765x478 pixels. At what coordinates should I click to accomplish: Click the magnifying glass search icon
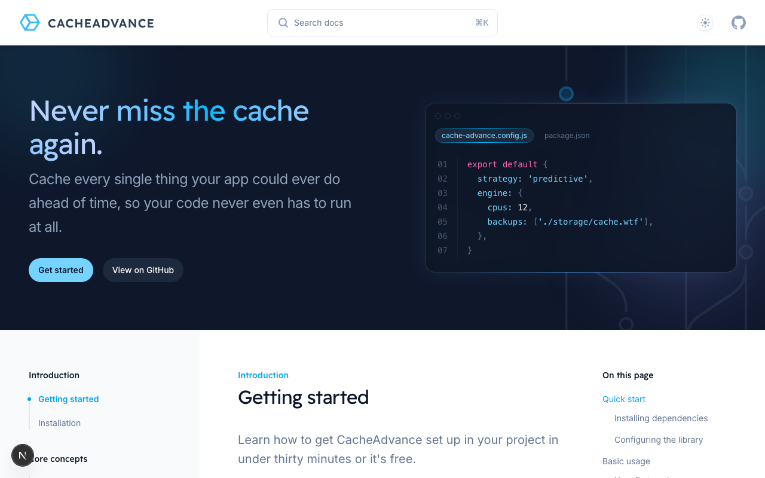point(283,23)
